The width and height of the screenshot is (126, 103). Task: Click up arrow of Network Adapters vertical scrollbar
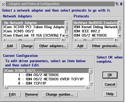click(67, 23)
